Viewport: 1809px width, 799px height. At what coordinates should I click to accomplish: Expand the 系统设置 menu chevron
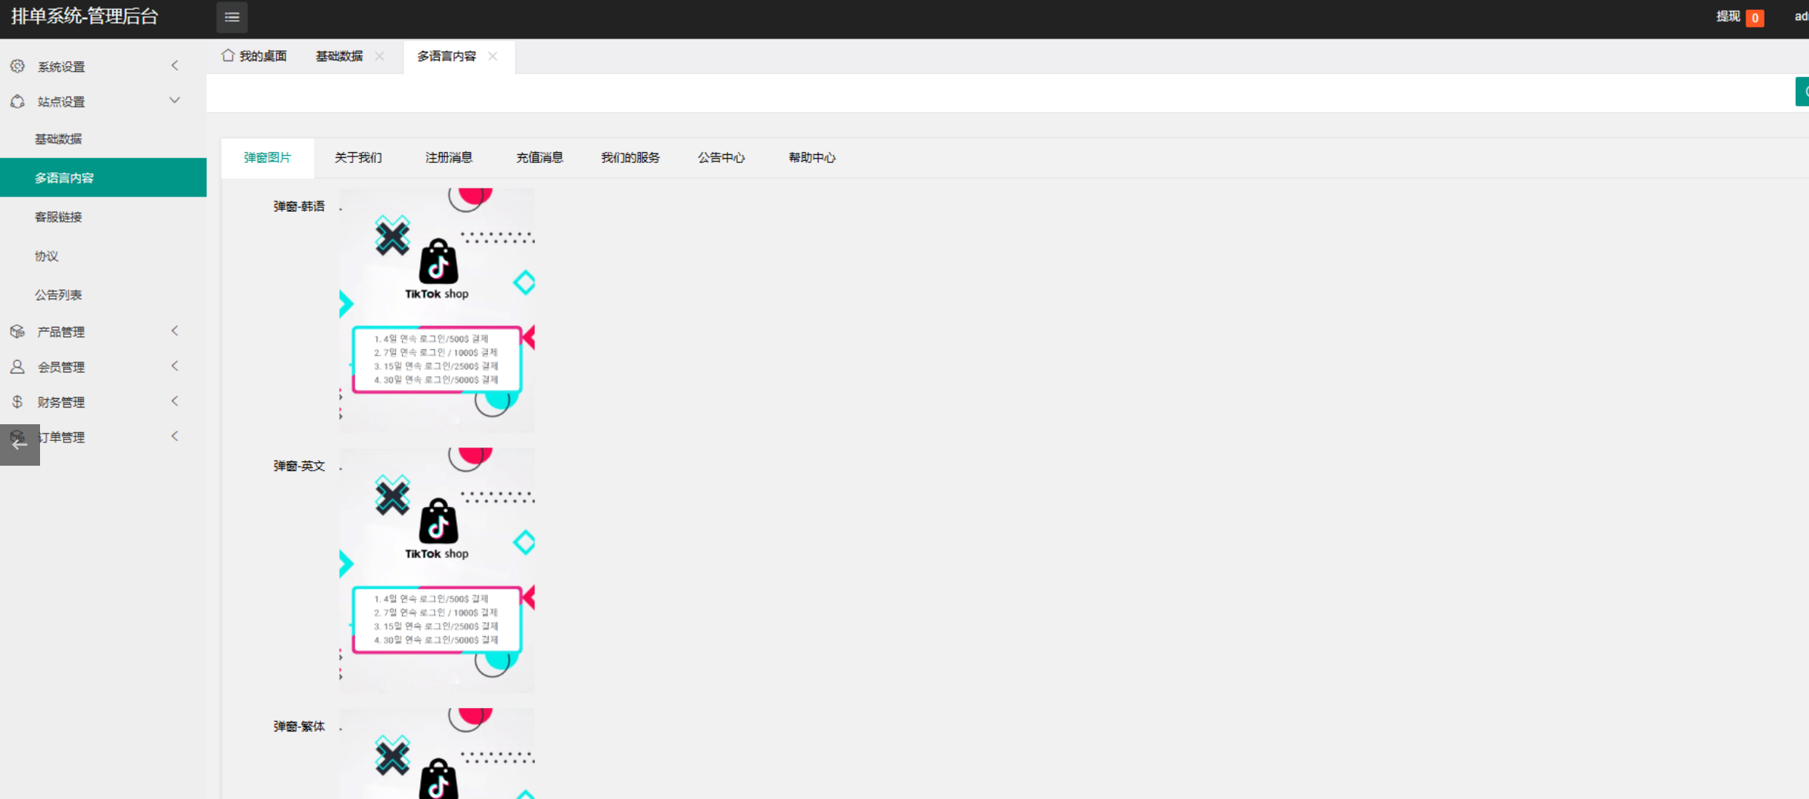[x=175, y=65]
